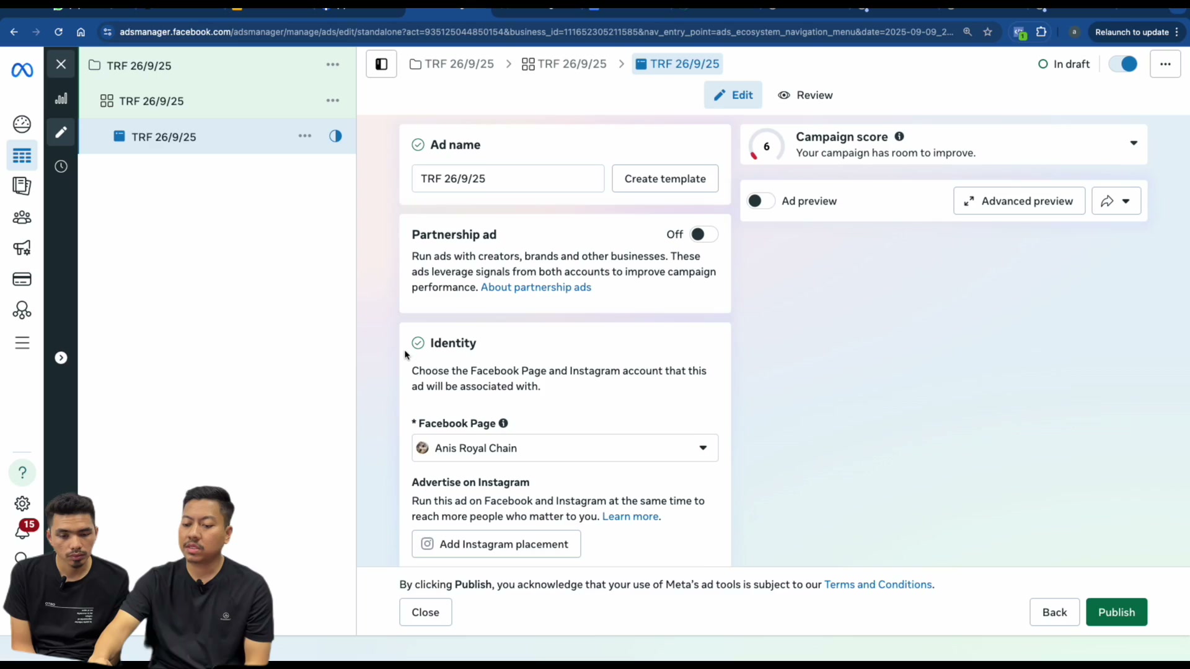
Task: Open top-right three-dot more menu
Action: 1165,64
